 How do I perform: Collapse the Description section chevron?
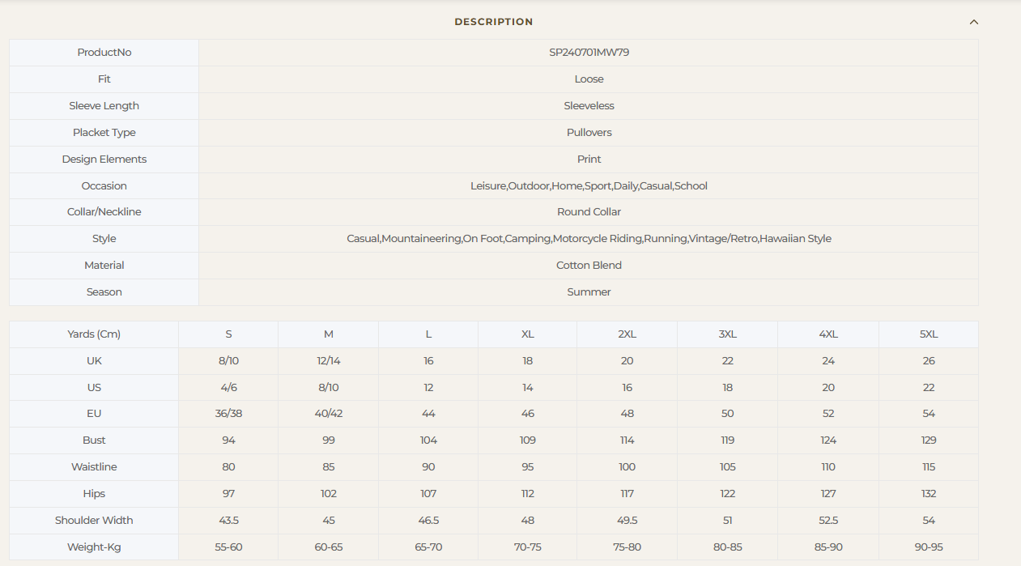pos(973,22)
